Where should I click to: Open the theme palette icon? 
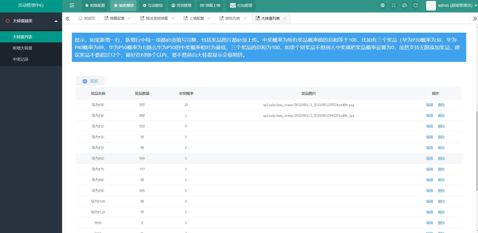(x=404, y=5)
